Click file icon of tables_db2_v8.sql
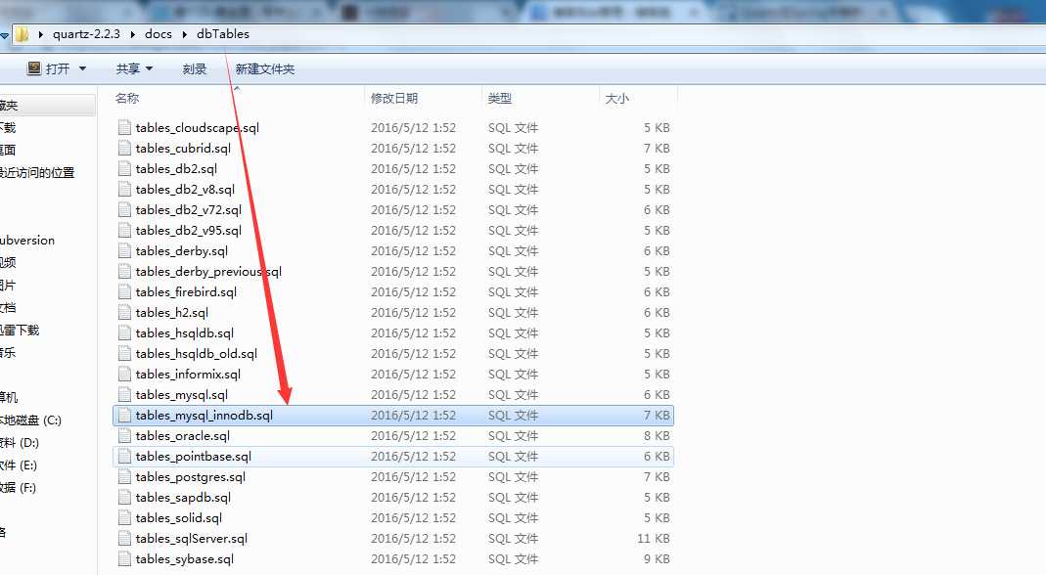 (x=124, y=190)
